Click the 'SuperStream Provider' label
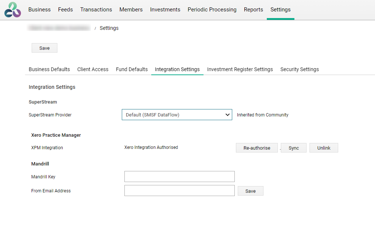Screen dimensions: 375x227 coord(50,115)
